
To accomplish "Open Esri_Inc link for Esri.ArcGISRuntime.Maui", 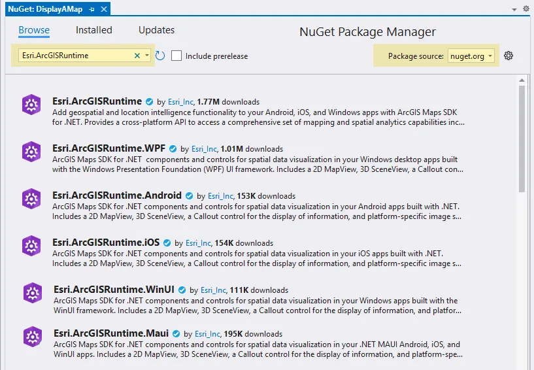I will pyautogui.click(x=208, y=334).
